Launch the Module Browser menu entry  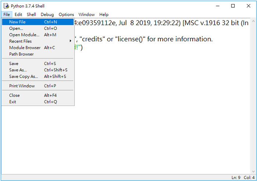click(38, 48)
